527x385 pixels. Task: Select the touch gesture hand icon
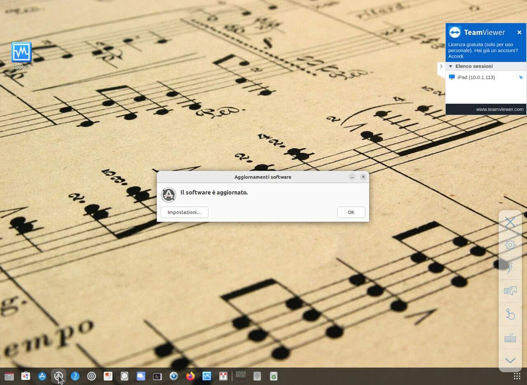click(x=510, y=314)
